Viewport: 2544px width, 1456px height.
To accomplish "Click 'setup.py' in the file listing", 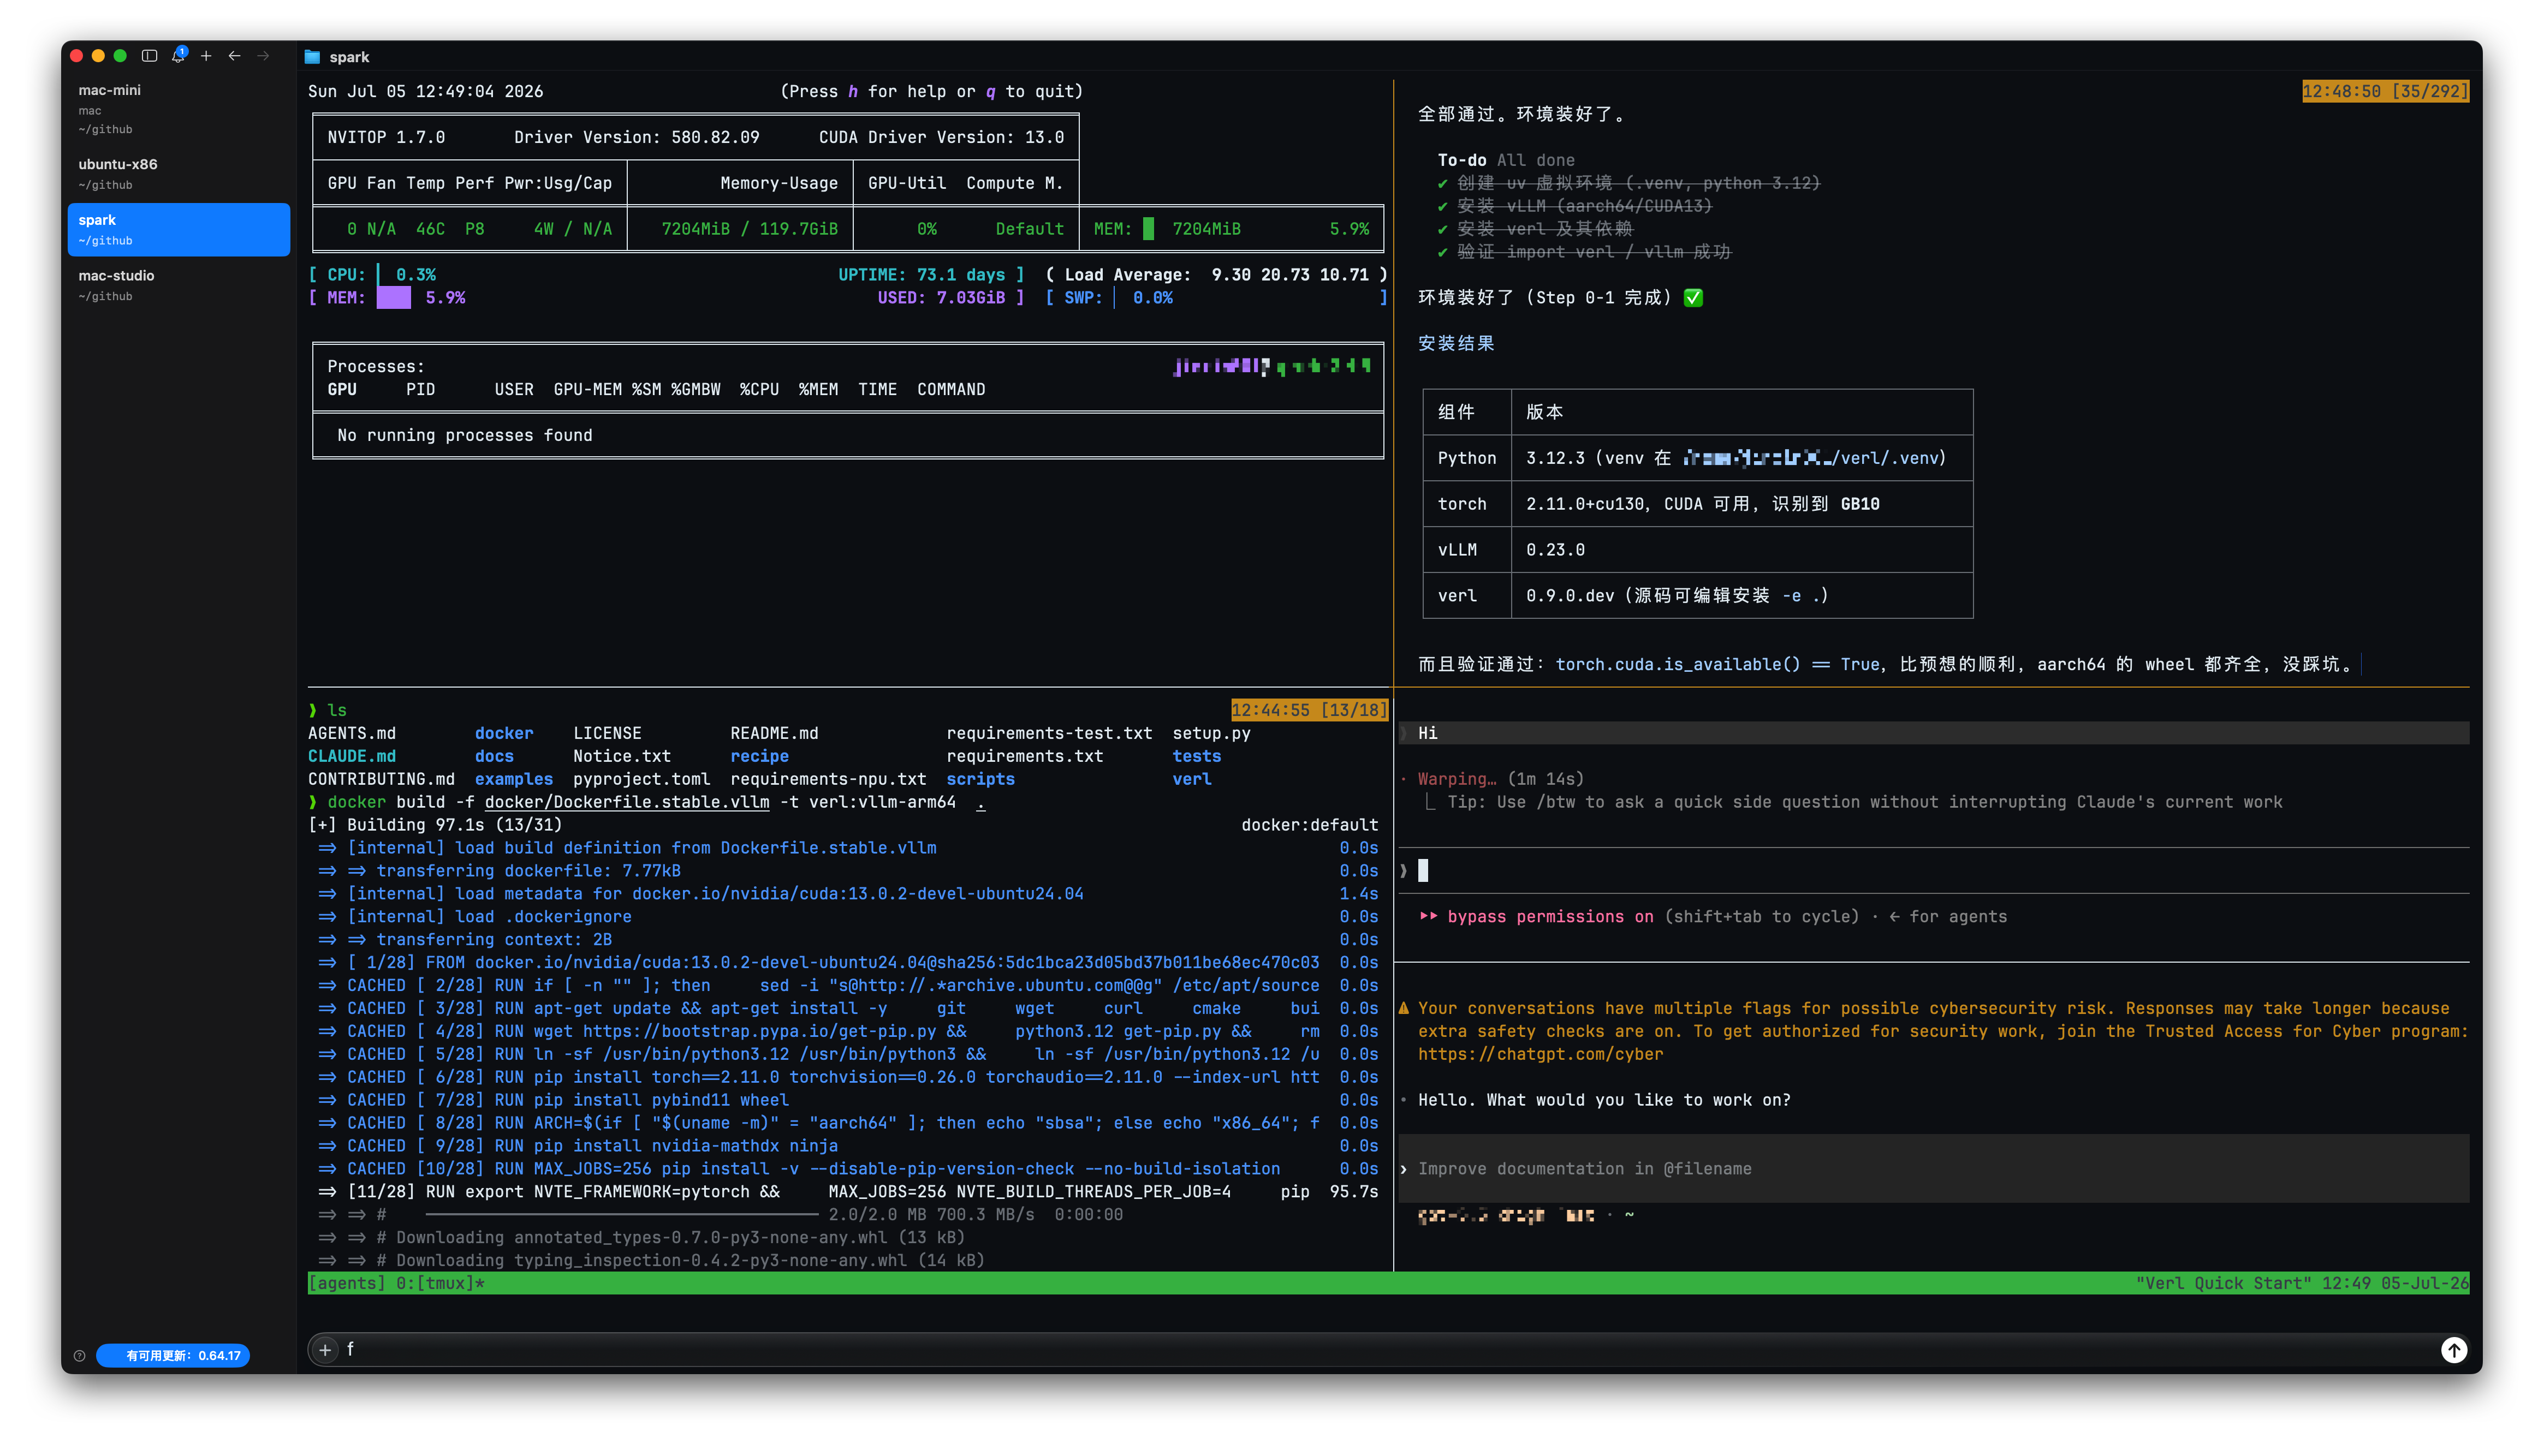I will [1211, 733].
